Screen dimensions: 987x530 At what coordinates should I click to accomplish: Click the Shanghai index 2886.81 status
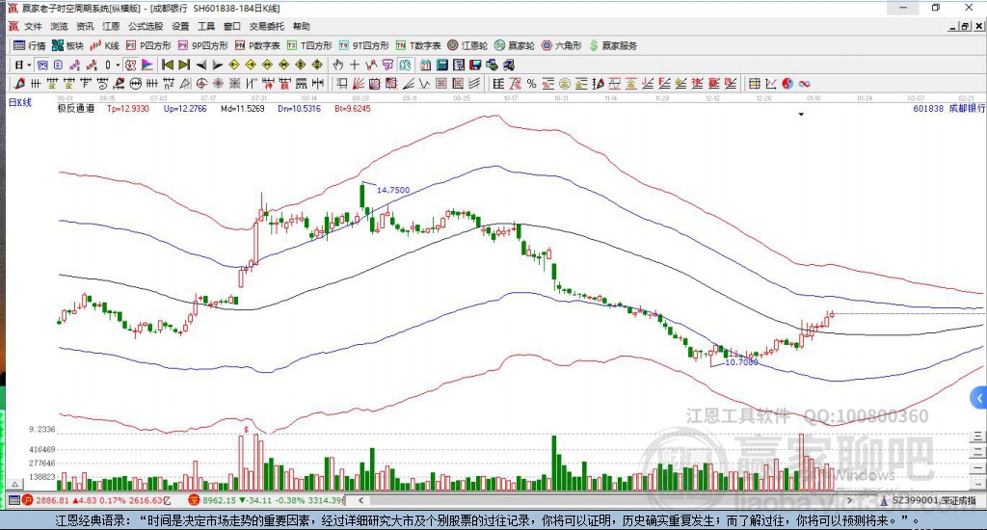96,500
